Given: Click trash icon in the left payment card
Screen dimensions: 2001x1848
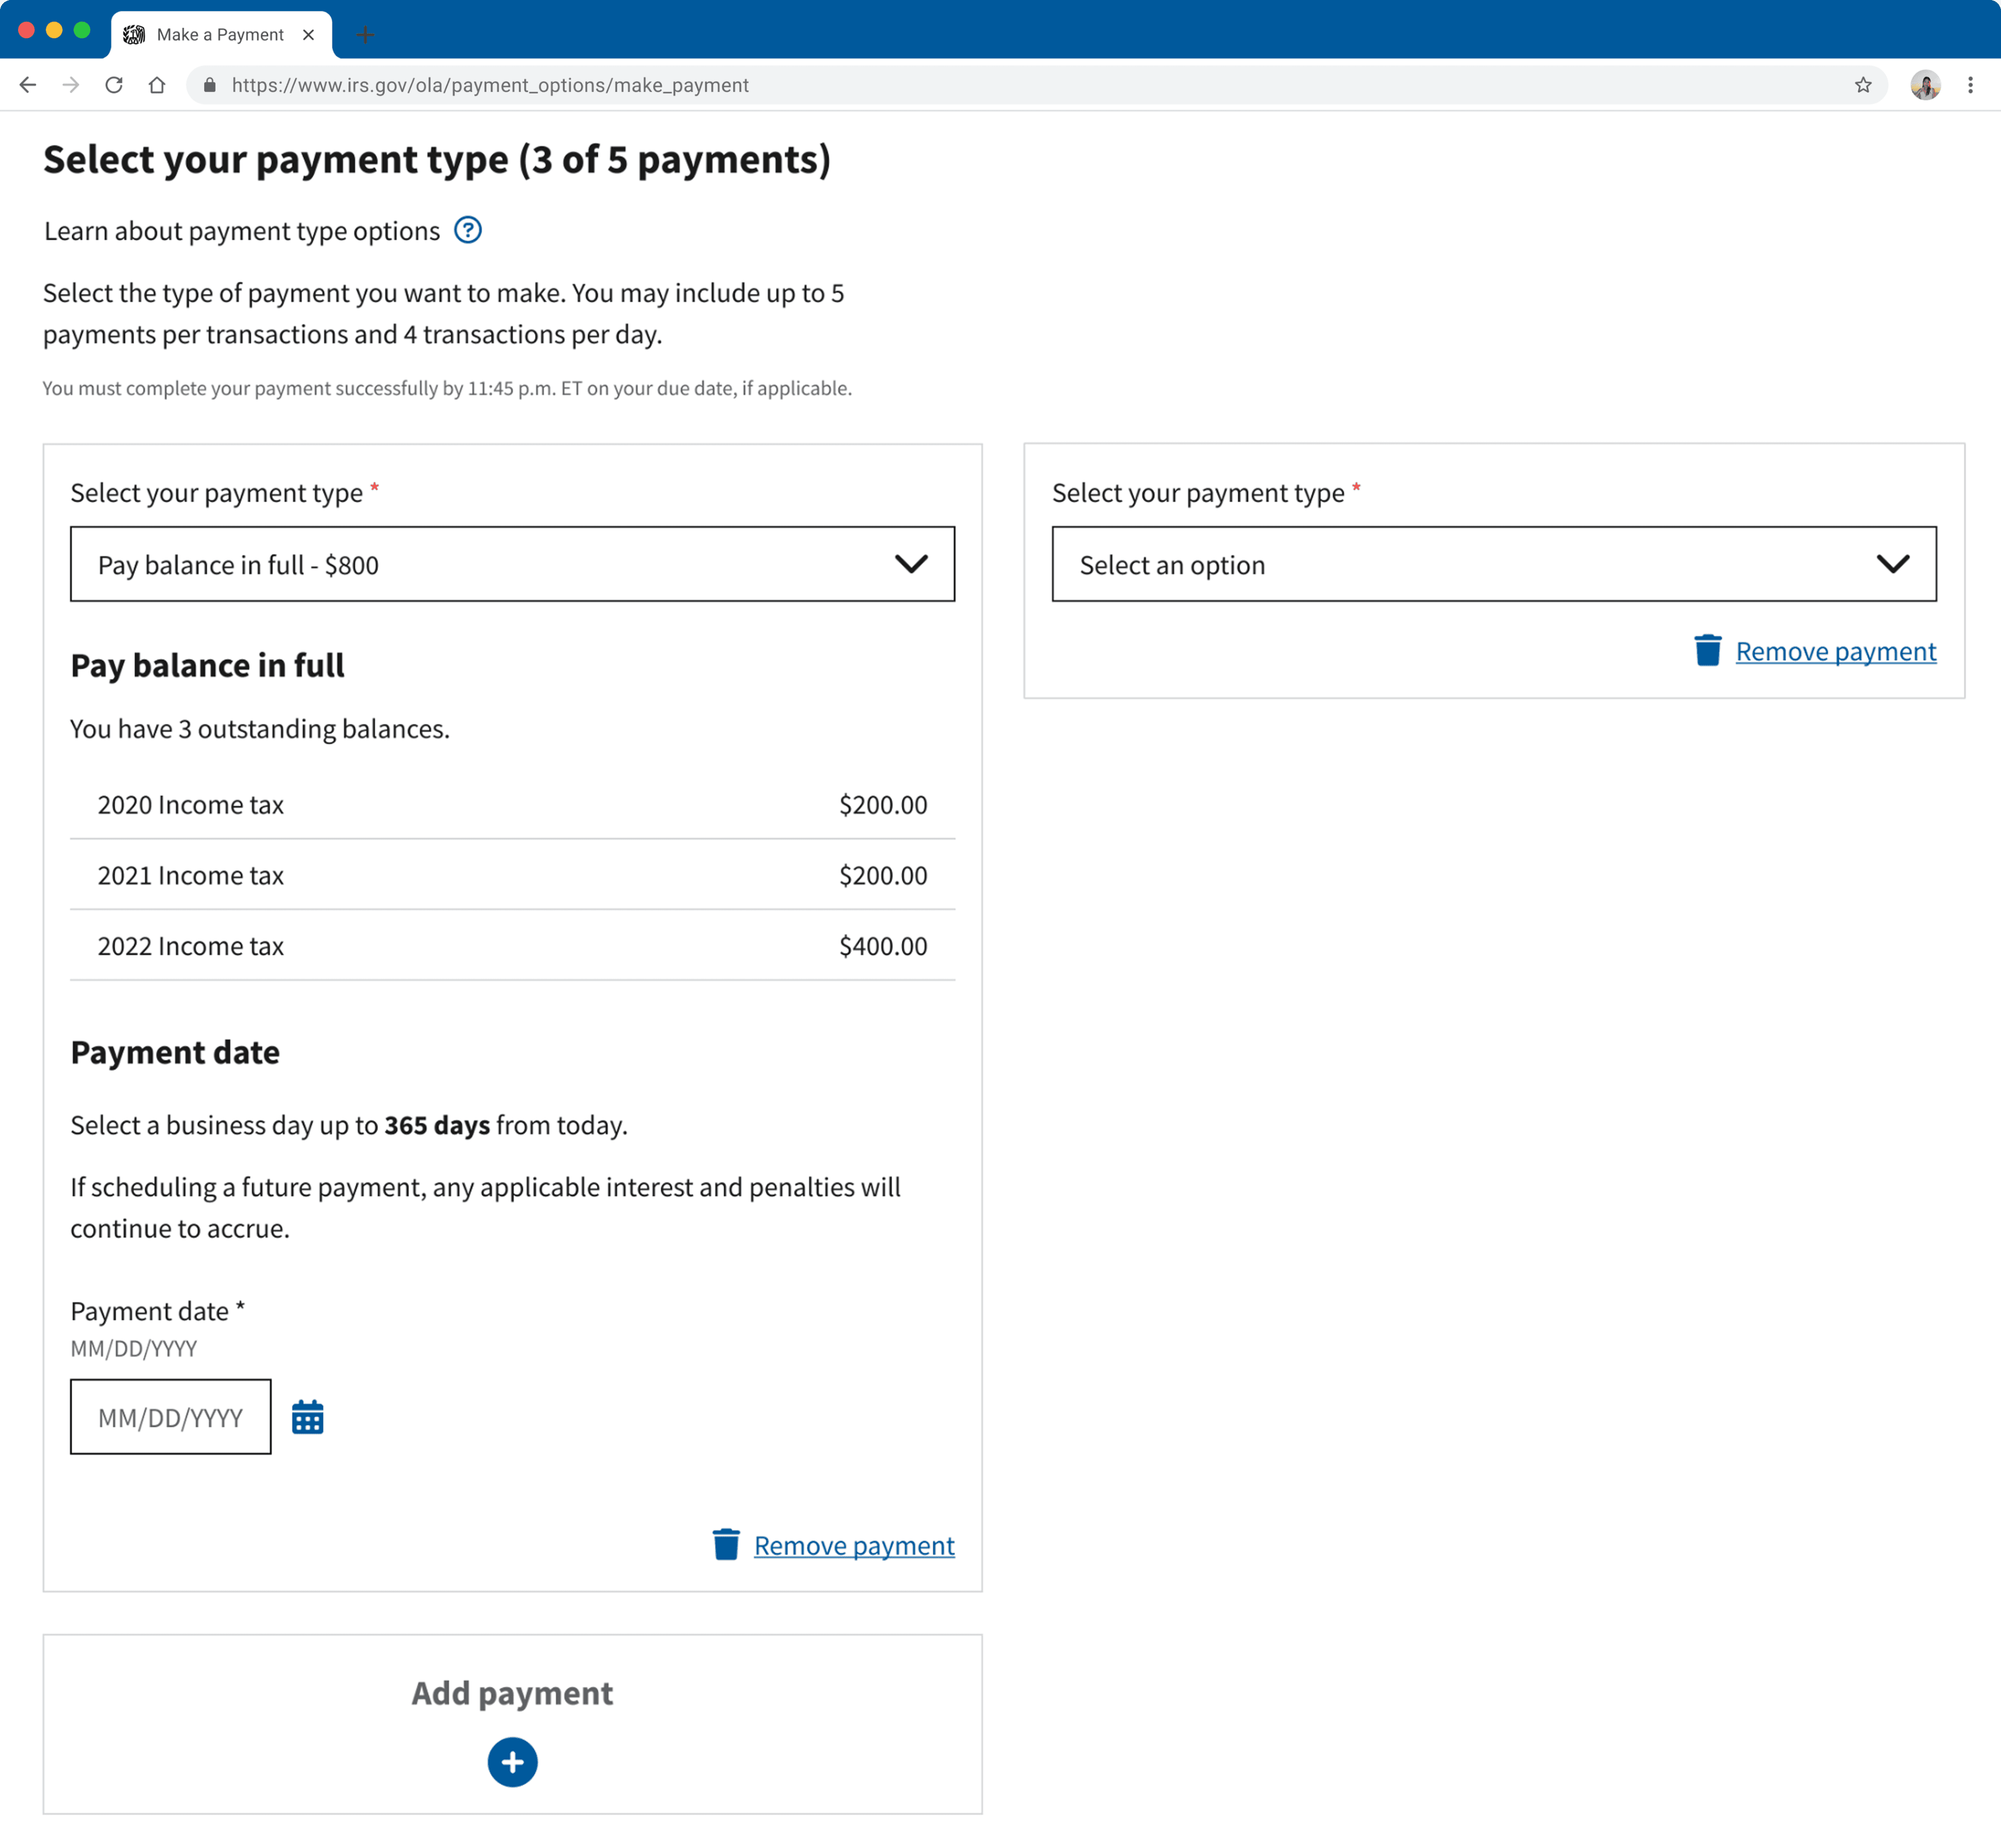Looking at the screenshot, I should (x=726, y=1544).
